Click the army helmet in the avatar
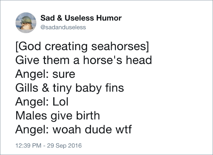213x155 pixels. 26,20
